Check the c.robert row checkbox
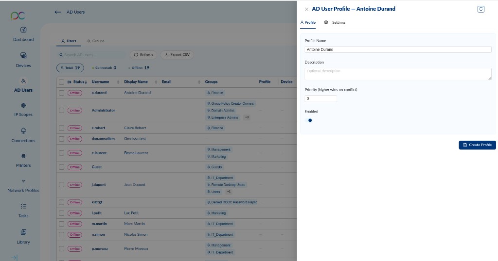Image resolution: width=498 pixels, height=261 pixels. point(62,128)
